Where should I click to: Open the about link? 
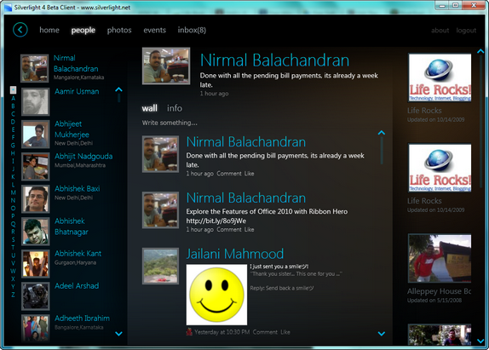(440, 31)
